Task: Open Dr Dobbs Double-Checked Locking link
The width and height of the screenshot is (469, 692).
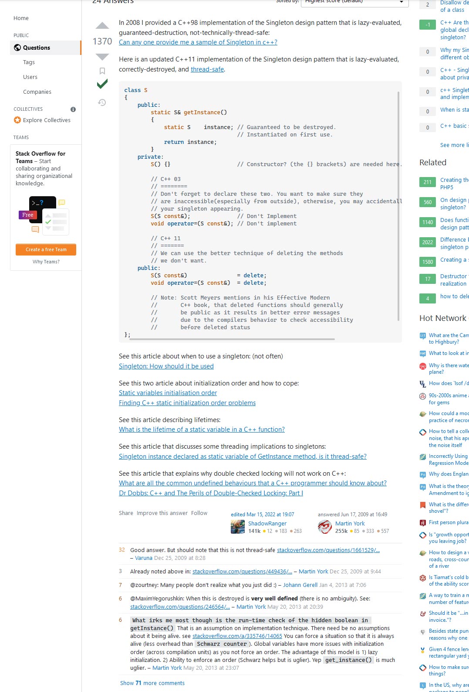Action: click(211, 493)
